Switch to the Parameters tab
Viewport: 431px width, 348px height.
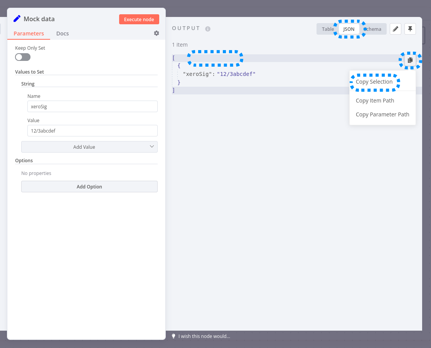click(x=29, y=34)
